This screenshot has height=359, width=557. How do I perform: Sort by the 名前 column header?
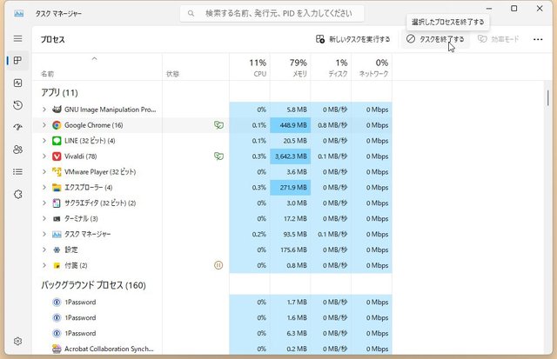[x=97, y=67]
